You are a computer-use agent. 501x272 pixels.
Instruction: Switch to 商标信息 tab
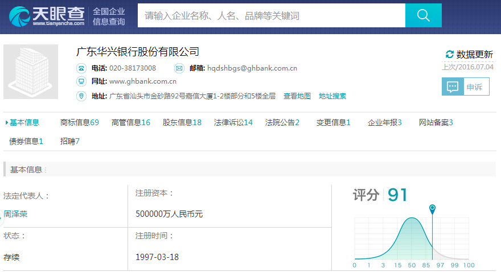[x=79, y=122]
